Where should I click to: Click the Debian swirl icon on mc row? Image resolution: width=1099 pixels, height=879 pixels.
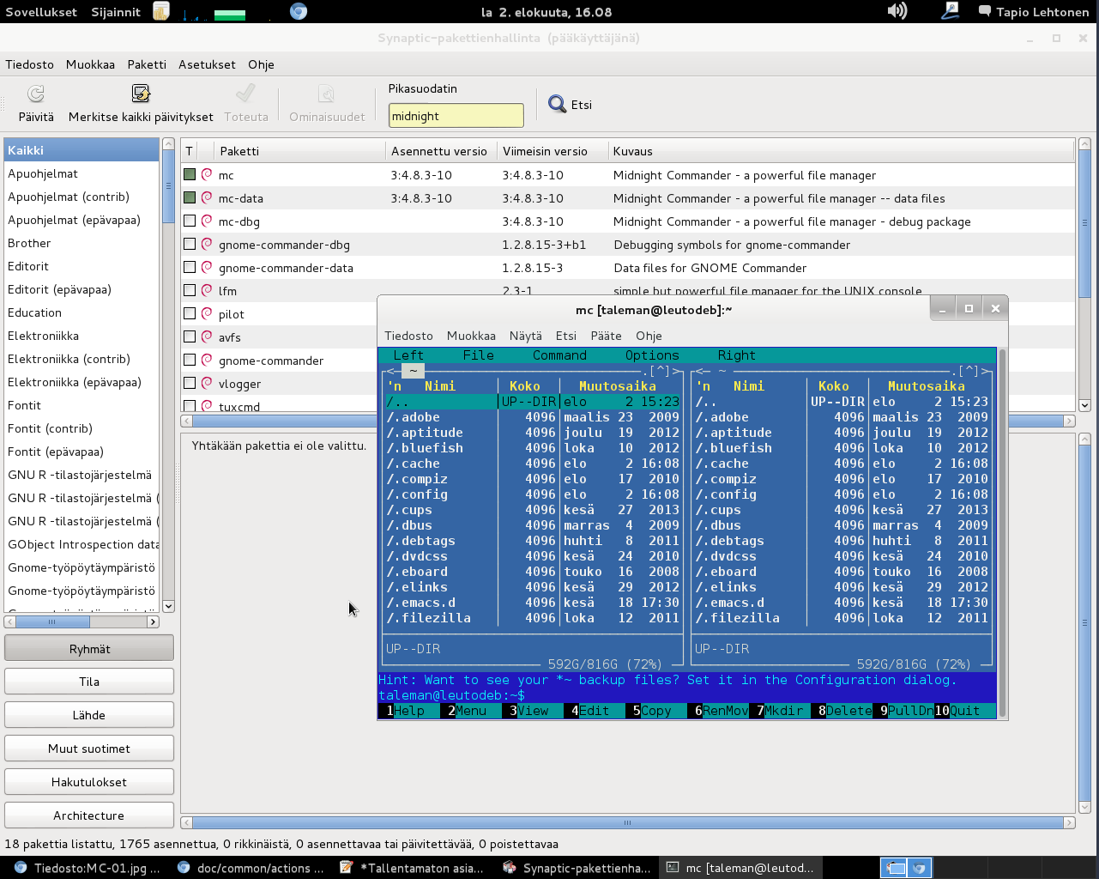click(207, 174)
